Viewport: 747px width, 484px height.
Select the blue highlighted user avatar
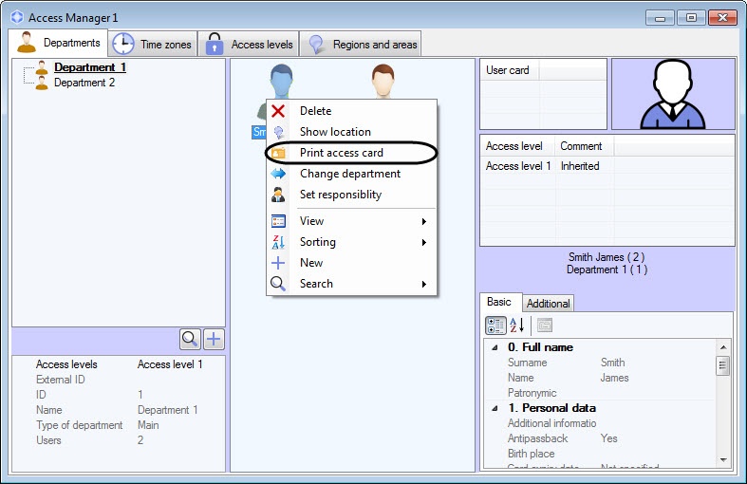click(281, 82)
